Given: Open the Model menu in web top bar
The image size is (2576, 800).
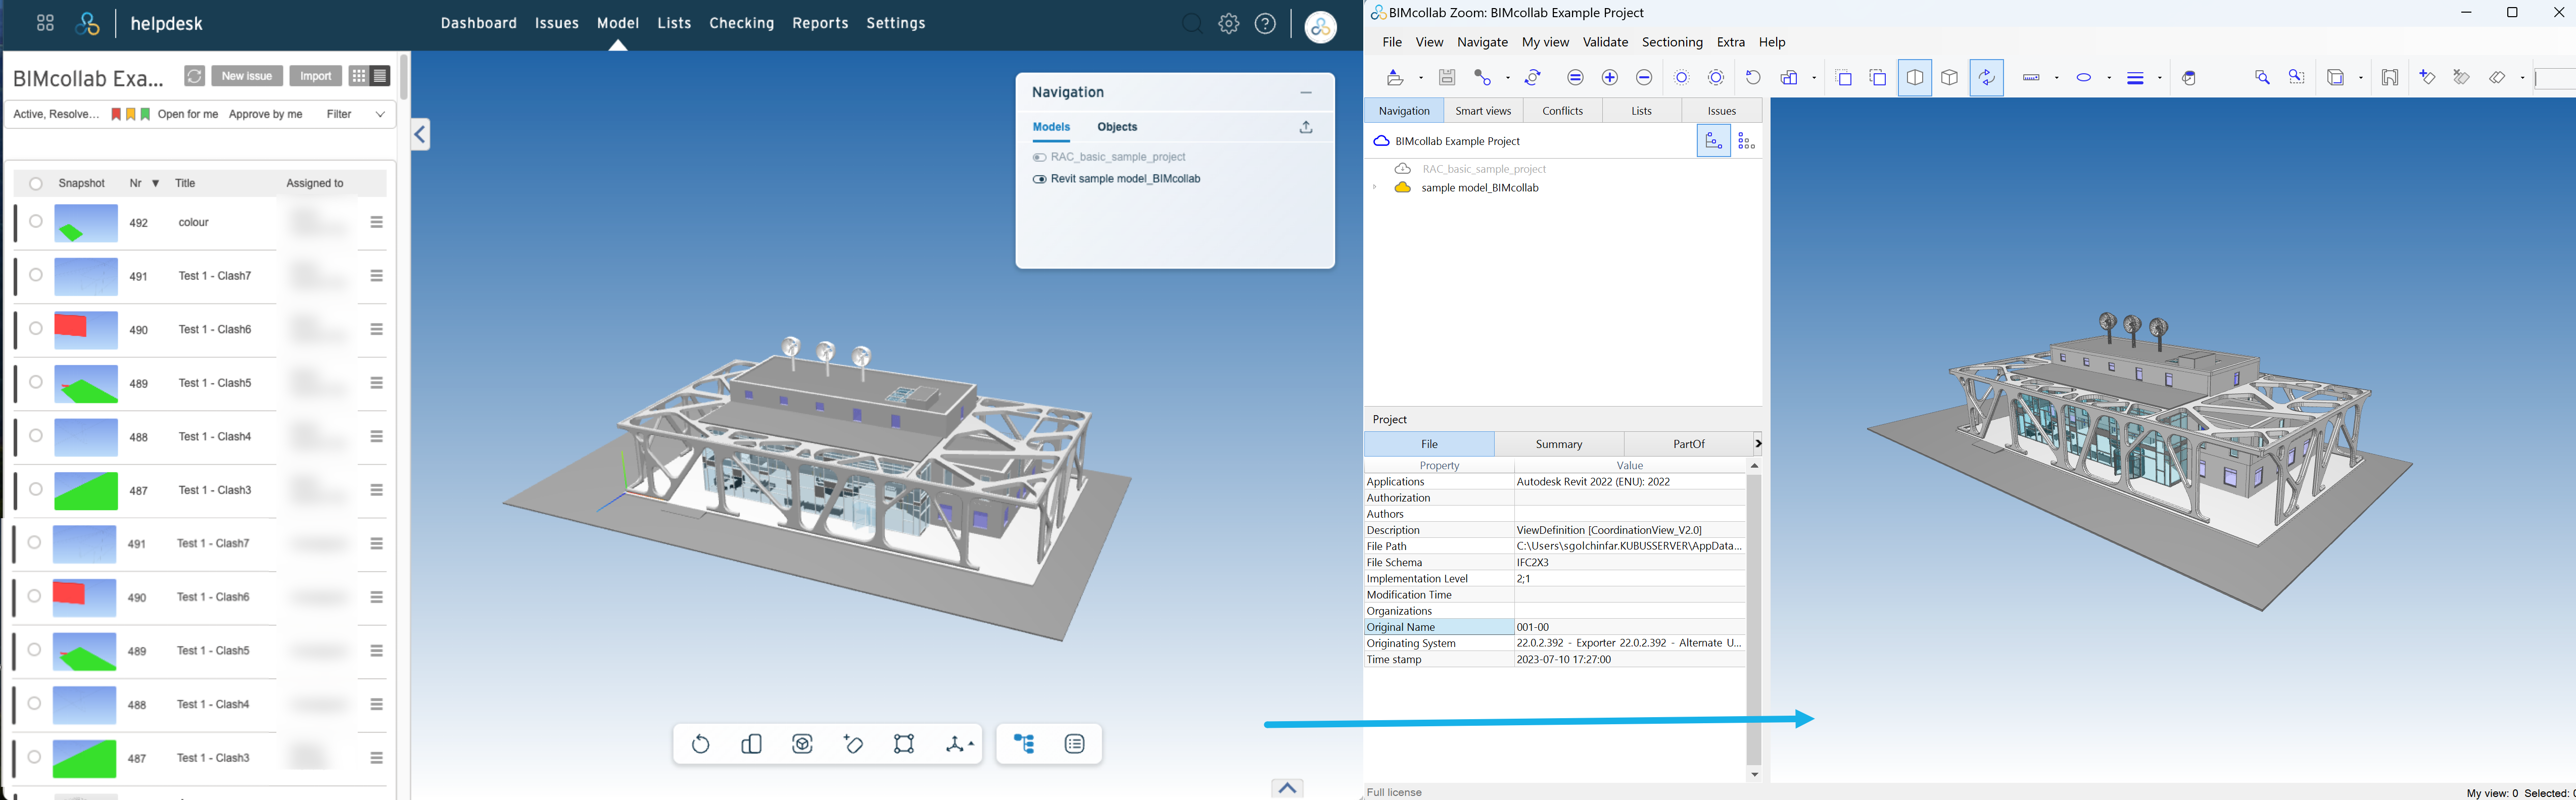Looking at the screenshot, I should tap(618, 24).
